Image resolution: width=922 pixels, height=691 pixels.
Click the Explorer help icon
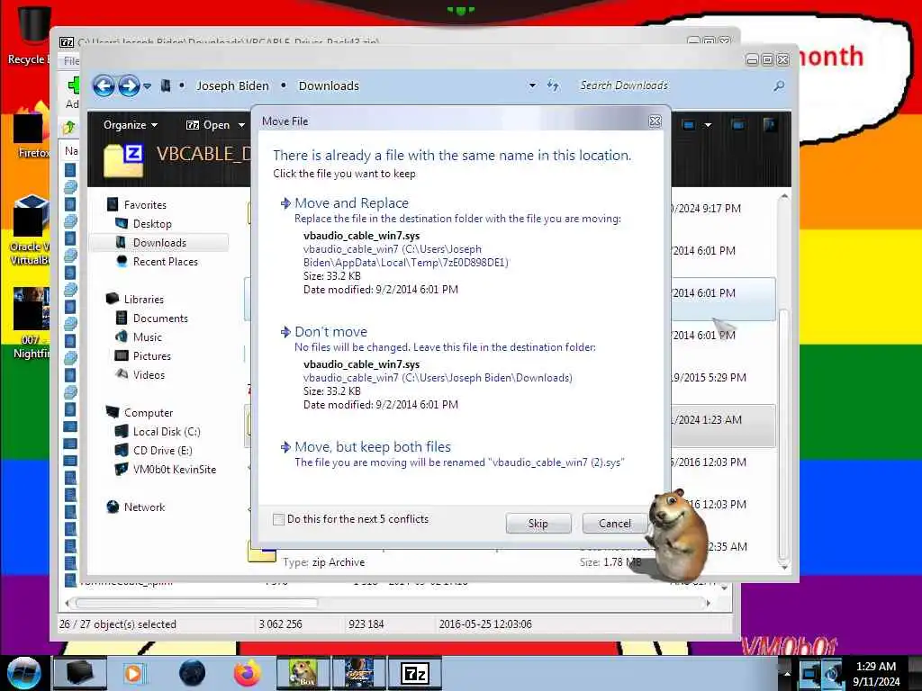coord(769,124)
